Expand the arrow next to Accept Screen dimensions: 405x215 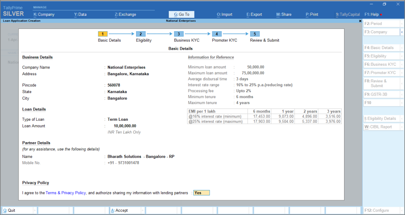tap(144, 211)
